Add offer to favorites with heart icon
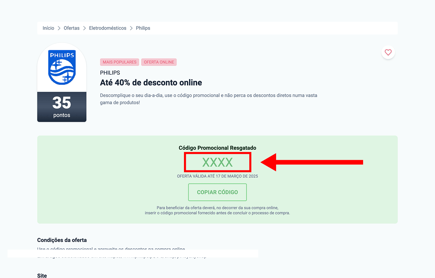The height and width of the screenshot is (278, 435). (x=388, y=52)
